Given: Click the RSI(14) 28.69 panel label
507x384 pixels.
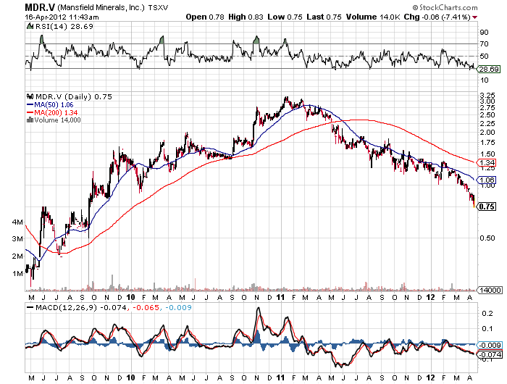Looking at the screenshot, I should (64, 26).
